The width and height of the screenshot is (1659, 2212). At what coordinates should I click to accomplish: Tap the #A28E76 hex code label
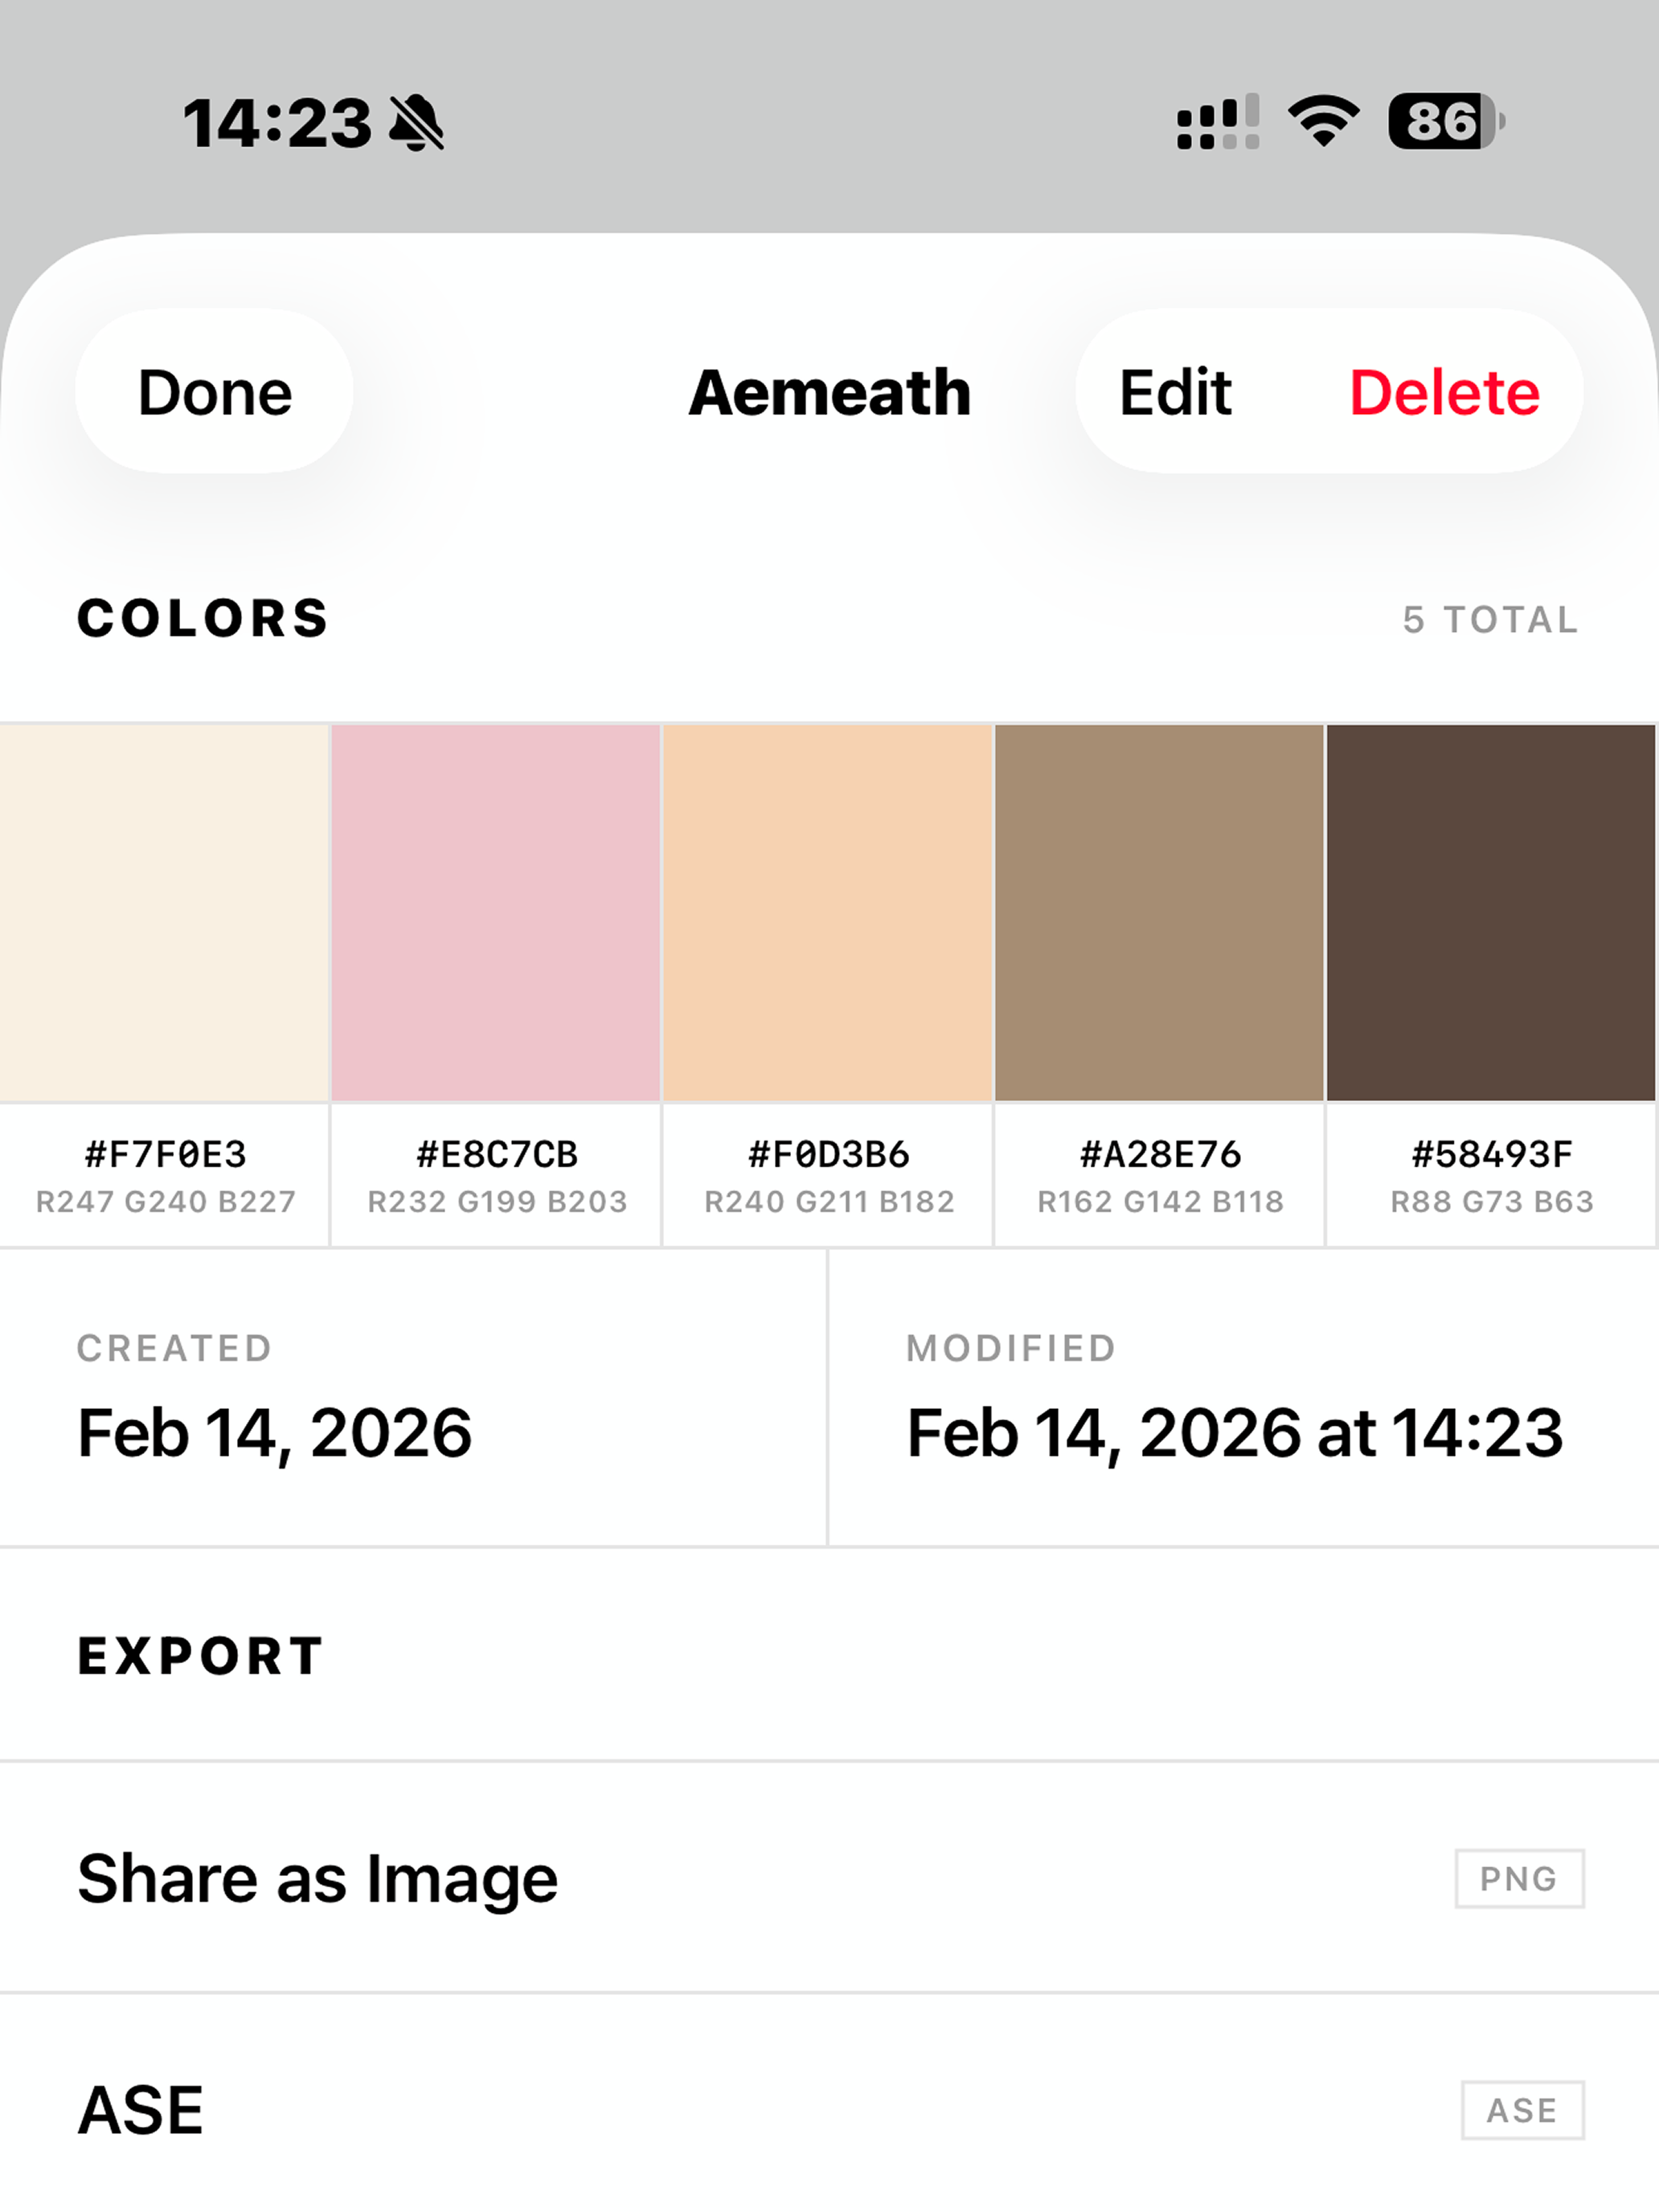point(1160,1155)
